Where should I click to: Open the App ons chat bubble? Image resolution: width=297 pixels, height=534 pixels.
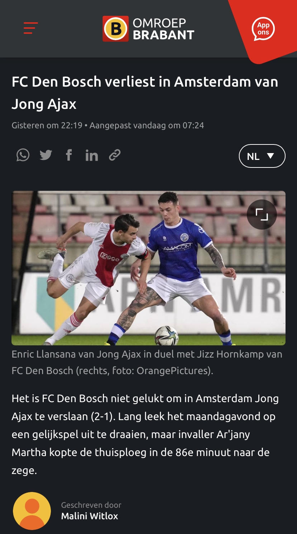pyautogui.click(x=263, y=29)
